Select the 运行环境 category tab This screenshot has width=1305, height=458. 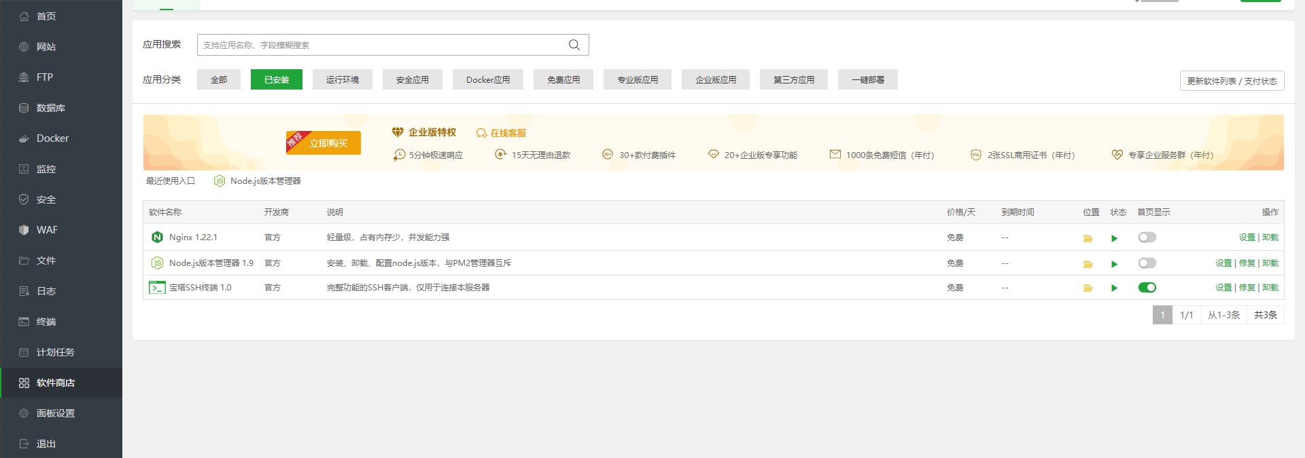342,79
